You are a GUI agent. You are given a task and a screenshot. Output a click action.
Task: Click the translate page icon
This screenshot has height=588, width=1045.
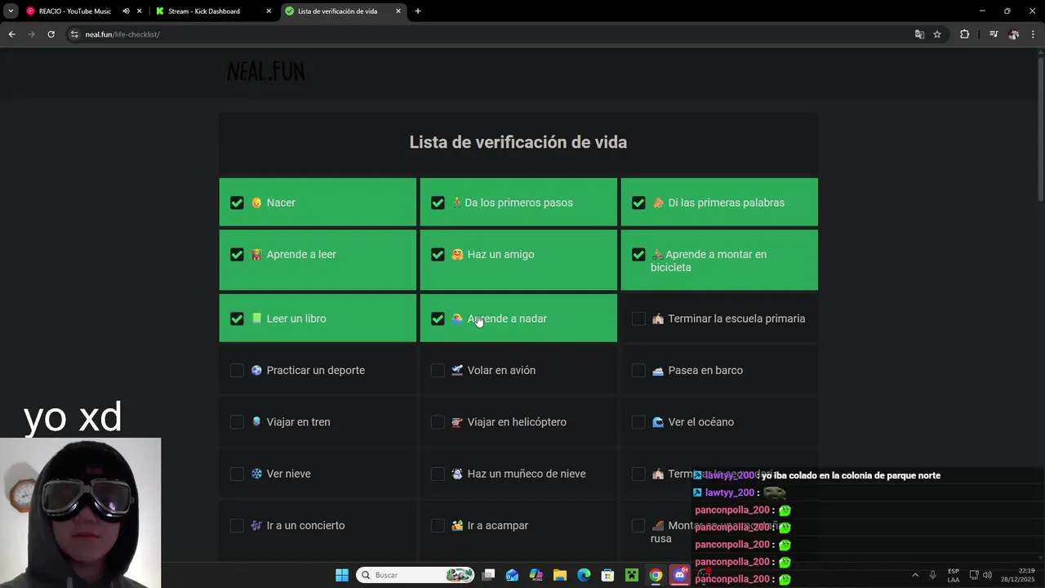click(x=919, y=34)
